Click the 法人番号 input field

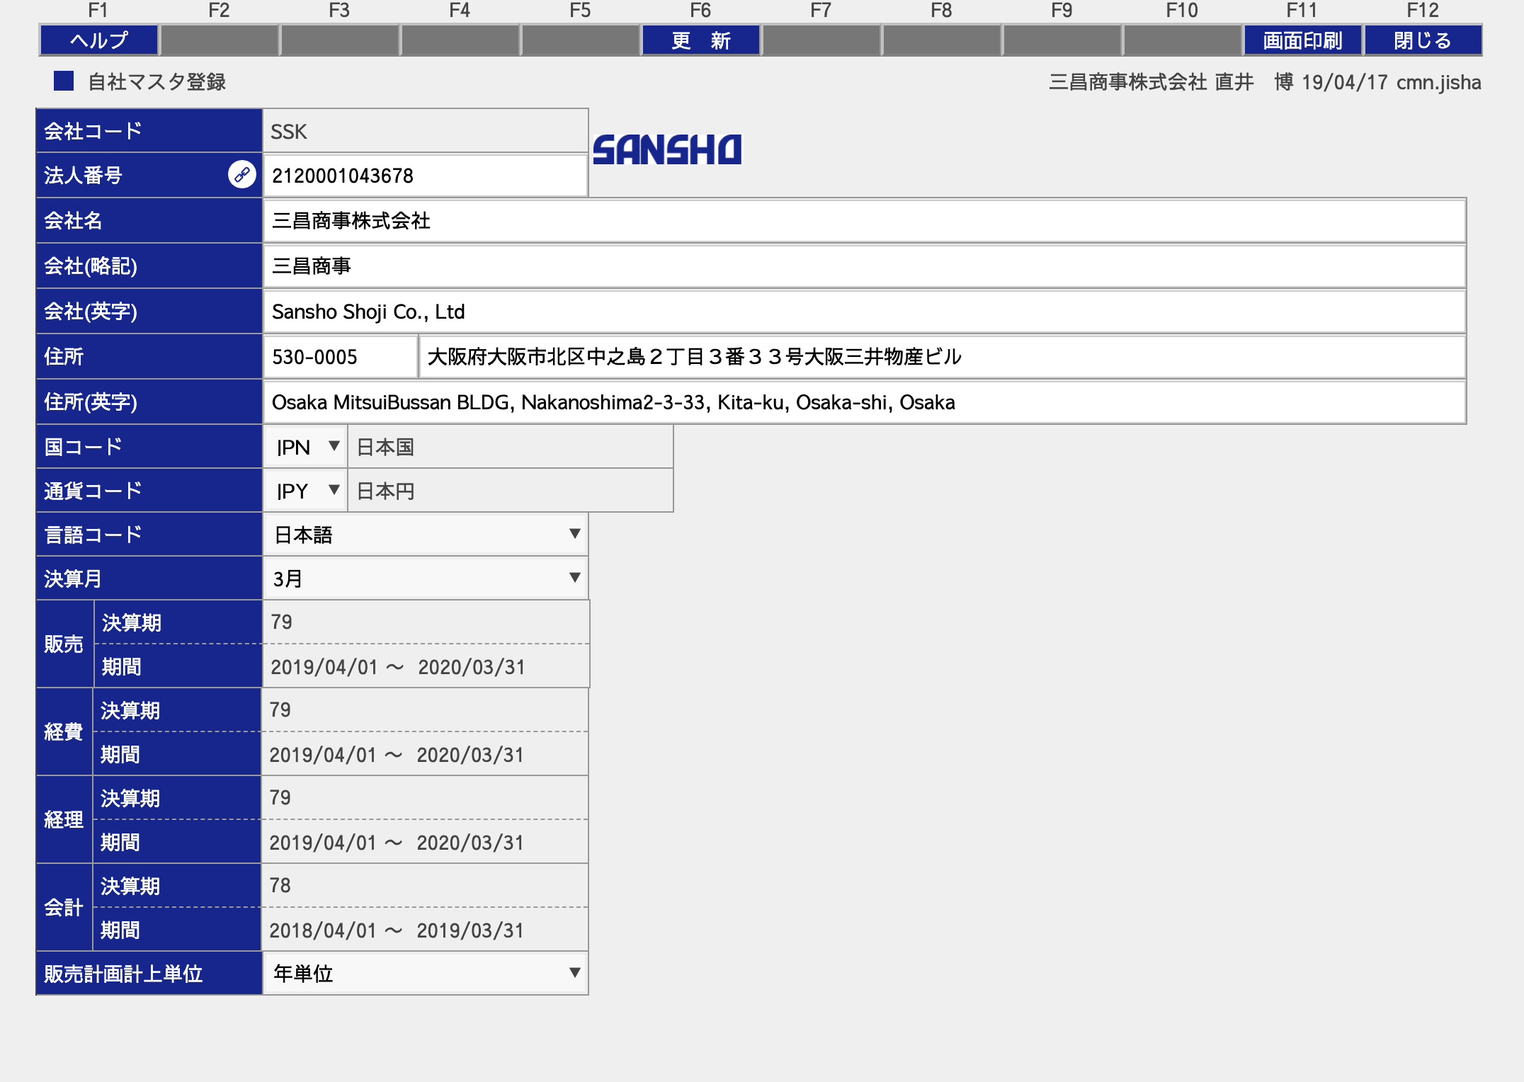point(426,176)
